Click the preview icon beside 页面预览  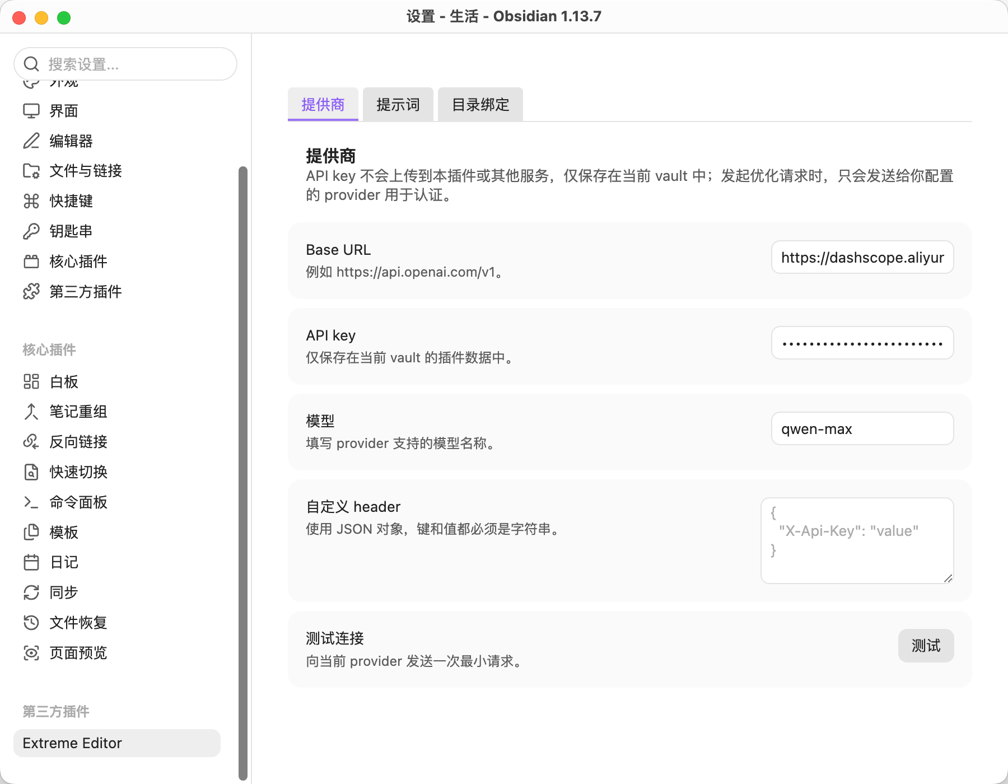coord(31,653)
